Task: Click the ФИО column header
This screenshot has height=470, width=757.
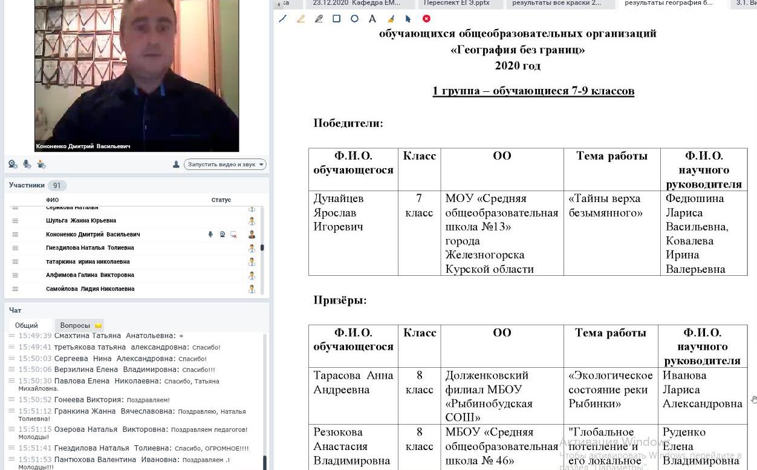Action: [52, 200]
